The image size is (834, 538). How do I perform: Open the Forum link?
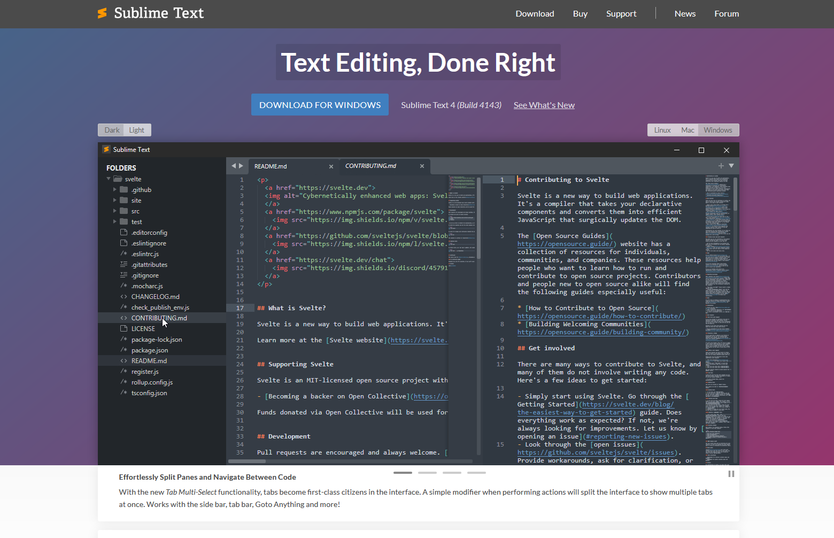727,14
